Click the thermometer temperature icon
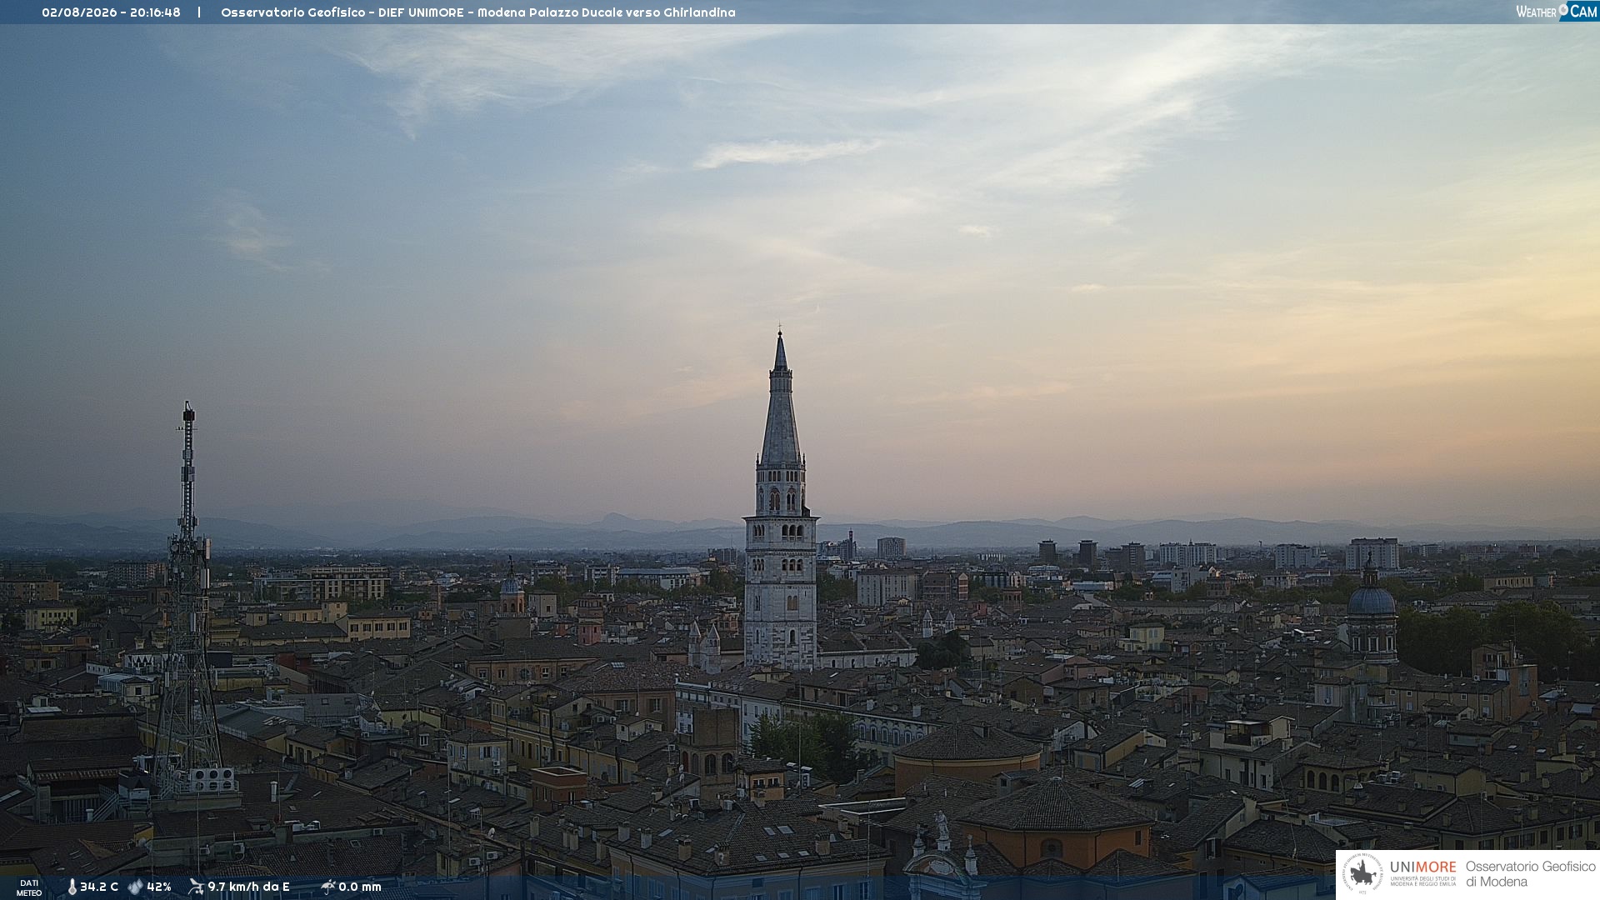This screenshot has height=900, width=1600. pos(72,887)
